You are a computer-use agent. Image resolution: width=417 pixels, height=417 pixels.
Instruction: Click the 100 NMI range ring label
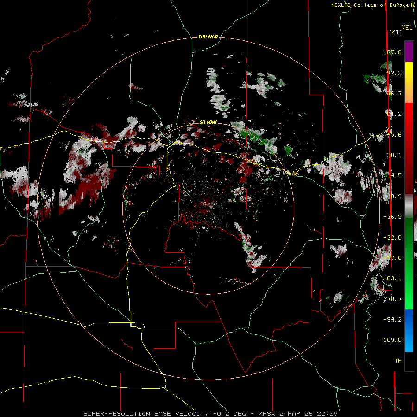[208, 37]
